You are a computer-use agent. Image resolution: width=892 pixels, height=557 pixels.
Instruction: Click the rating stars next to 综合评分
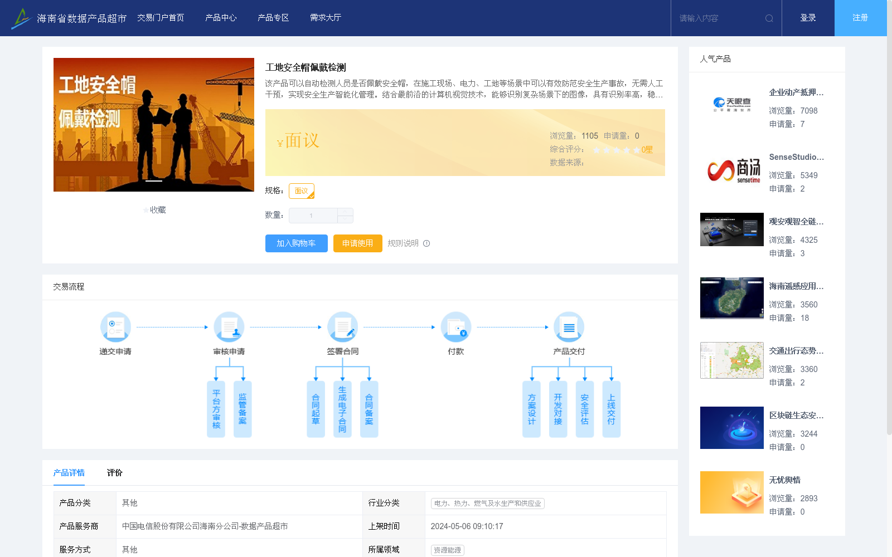click(x=617, y=150)
